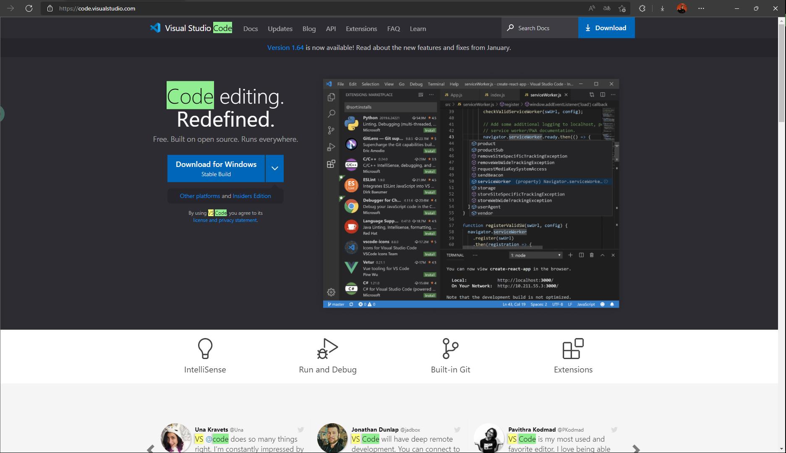Click the search magnifier icon in Search Docs
This screenshot has width=786, height=453.
pos(510,28)
